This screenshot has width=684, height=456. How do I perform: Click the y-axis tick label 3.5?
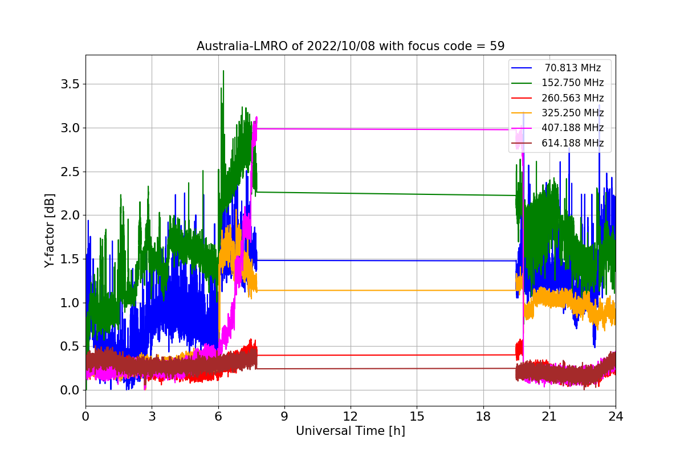tap(71, 84)
